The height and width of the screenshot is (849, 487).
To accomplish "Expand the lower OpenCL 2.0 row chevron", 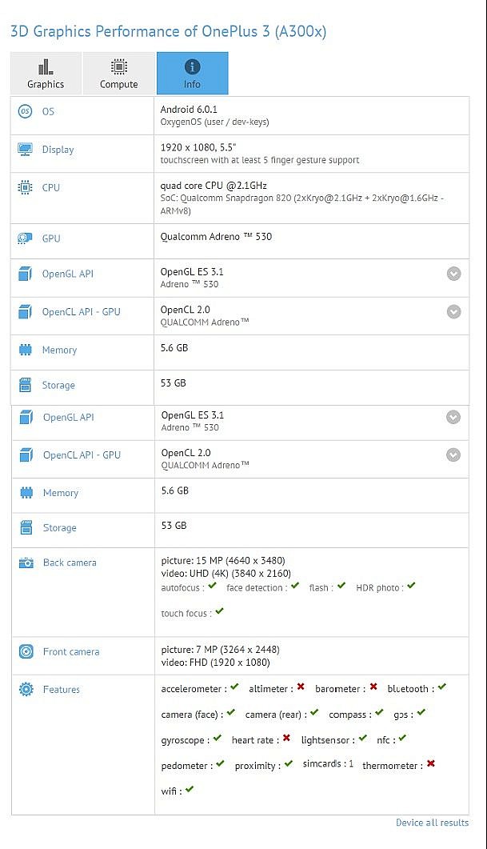I will [x=453, y=455].
